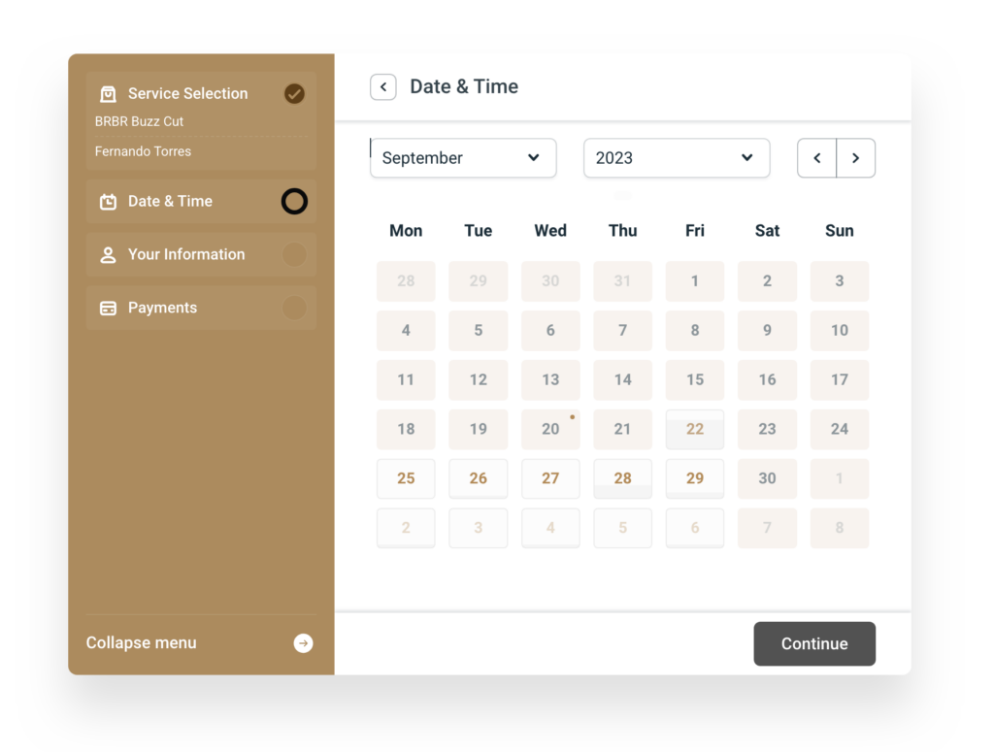
Task: Open the September month dropdown
Action: tap(463, 158)
